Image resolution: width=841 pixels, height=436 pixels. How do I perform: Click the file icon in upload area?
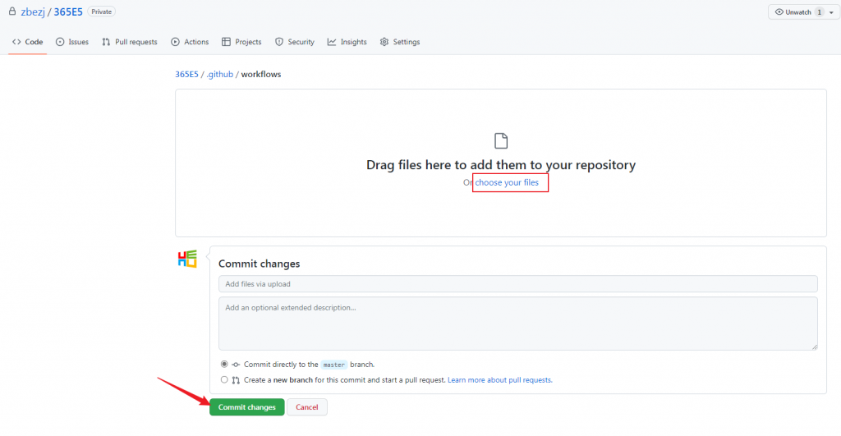tap(501, 140)
